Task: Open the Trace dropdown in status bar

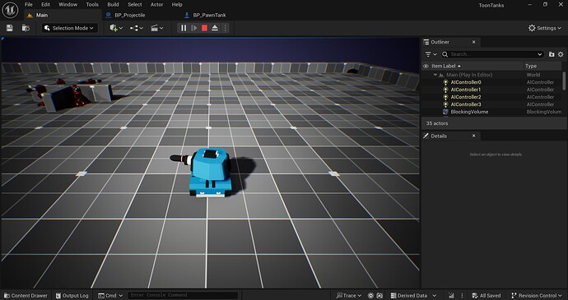Action: click(349, 295)
